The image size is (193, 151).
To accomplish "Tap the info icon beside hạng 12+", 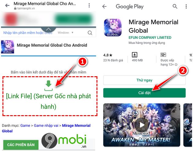I will pos(176,65).
